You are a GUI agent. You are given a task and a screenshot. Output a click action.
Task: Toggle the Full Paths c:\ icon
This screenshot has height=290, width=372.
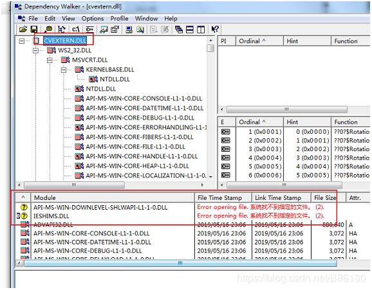pos(76,30)
